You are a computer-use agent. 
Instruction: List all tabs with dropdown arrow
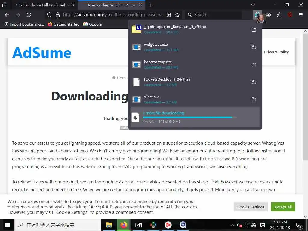pos(253,5)
